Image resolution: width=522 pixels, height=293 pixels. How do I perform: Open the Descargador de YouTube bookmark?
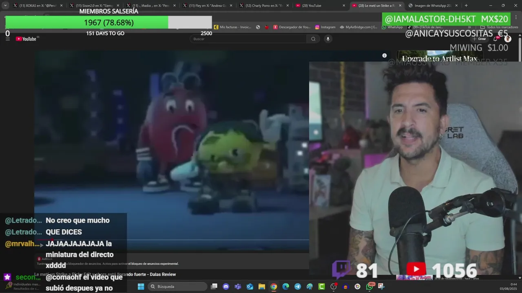point(292,27)
